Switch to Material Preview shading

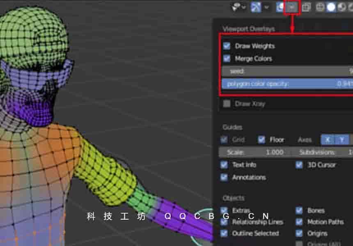click(x=341, y=7)
